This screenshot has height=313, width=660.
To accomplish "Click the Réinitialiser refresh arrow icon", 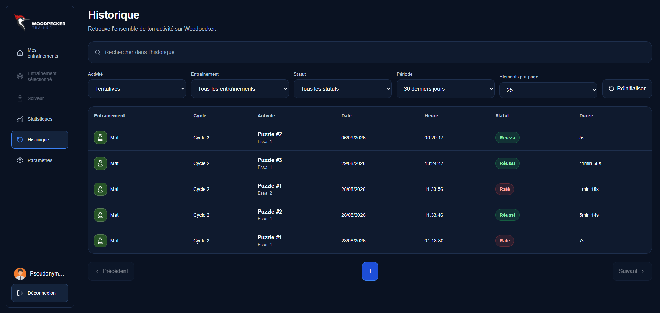I will tap(612, 89).
